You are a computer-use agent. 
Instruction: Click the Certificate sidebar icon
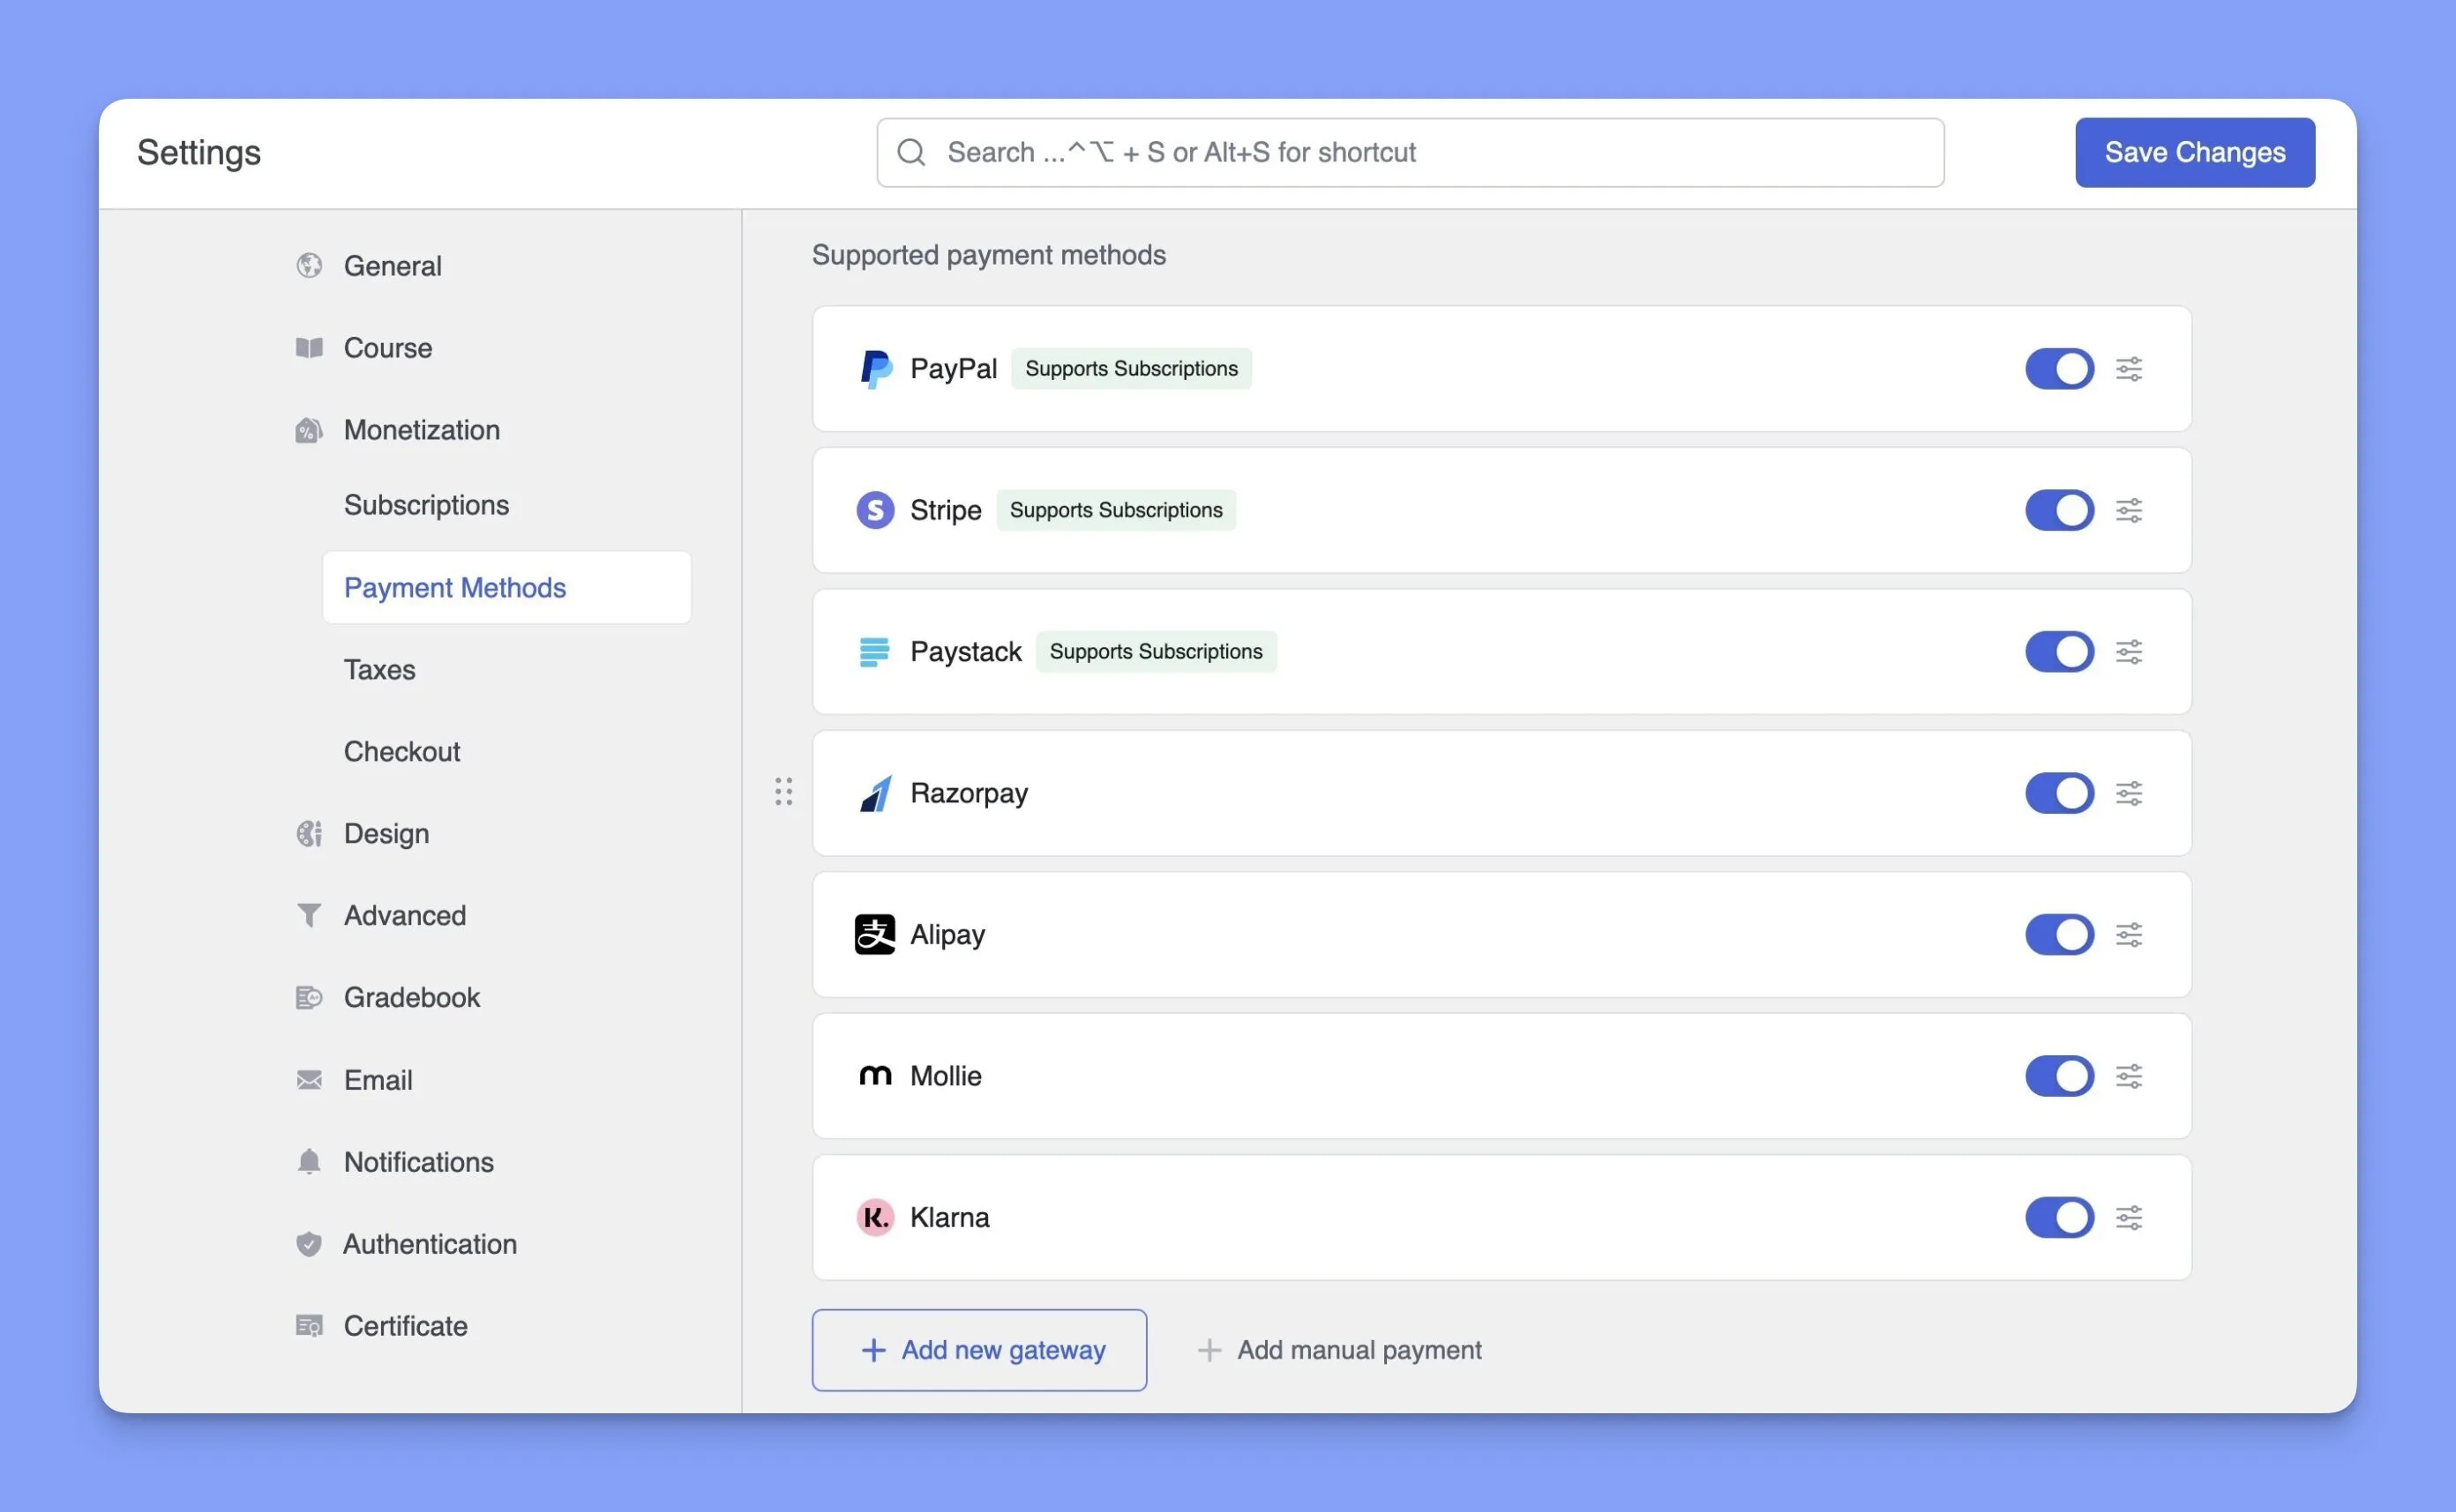pyautogui.click(x=309, y=1326)
